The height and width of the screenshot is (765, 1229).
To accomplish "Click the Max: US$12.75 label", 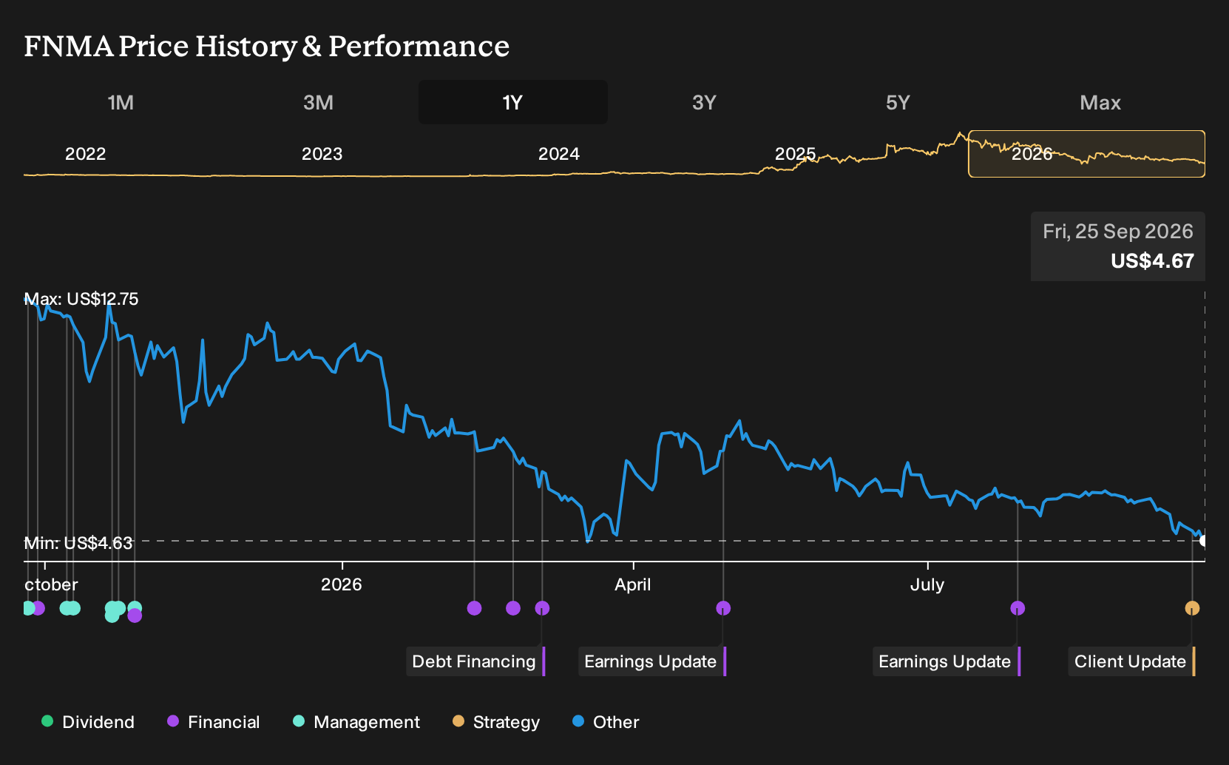I will tap(81, 299).
